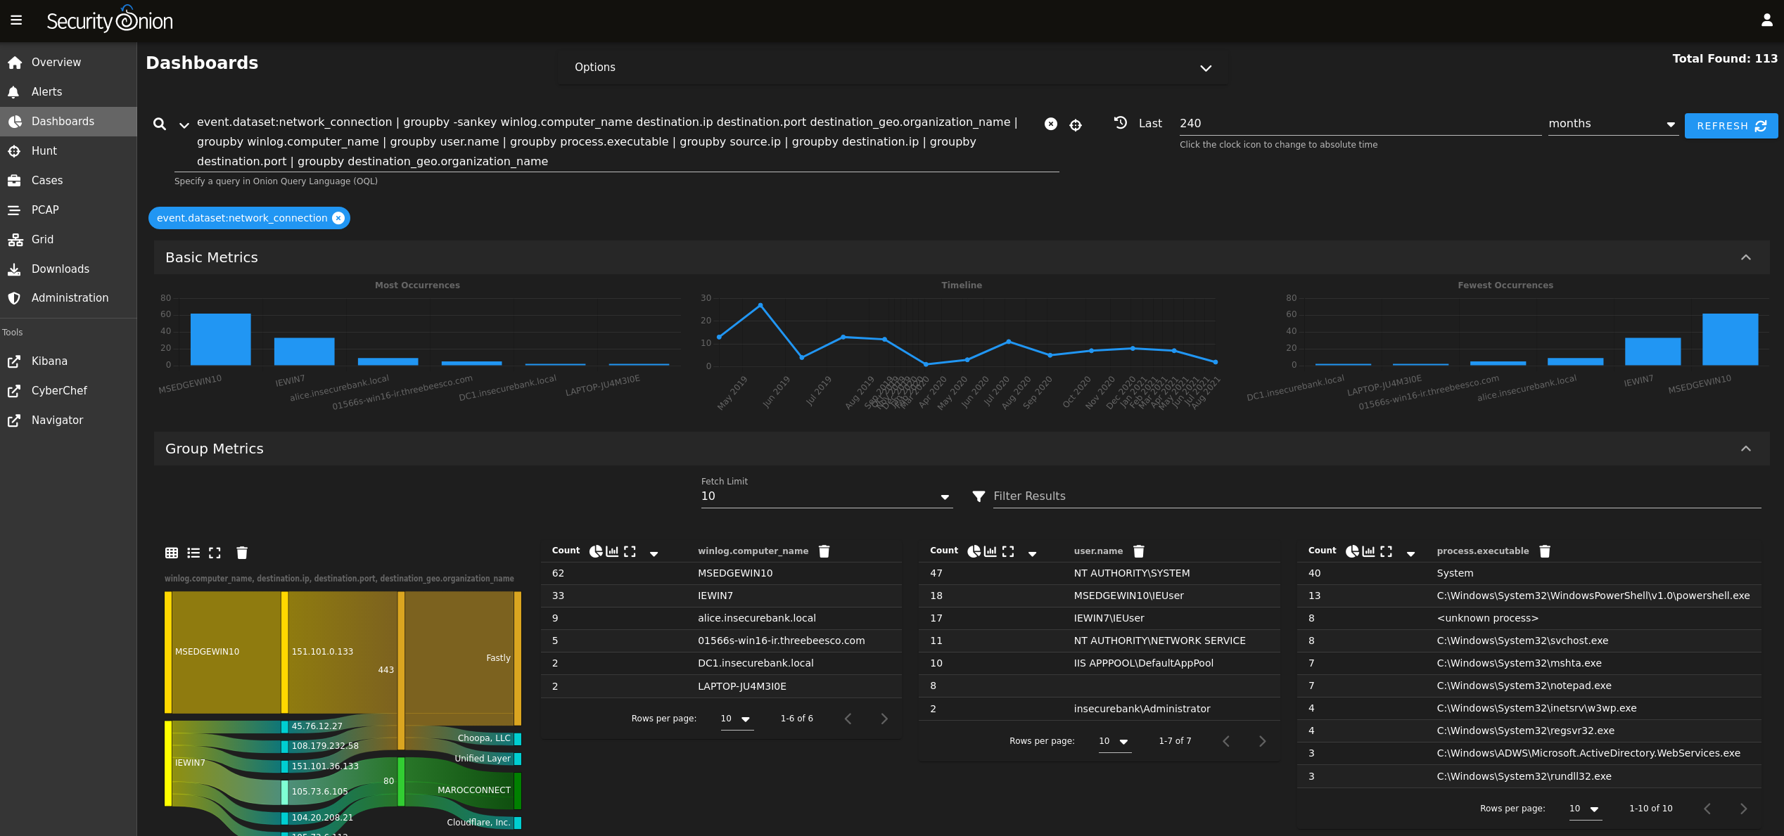
Task: Open the months time unit dropdown
Action: (x=1611, y=124)
